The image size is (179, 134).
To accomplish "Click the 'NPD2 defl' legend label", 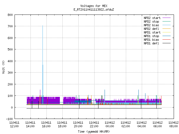I will 151,29.
